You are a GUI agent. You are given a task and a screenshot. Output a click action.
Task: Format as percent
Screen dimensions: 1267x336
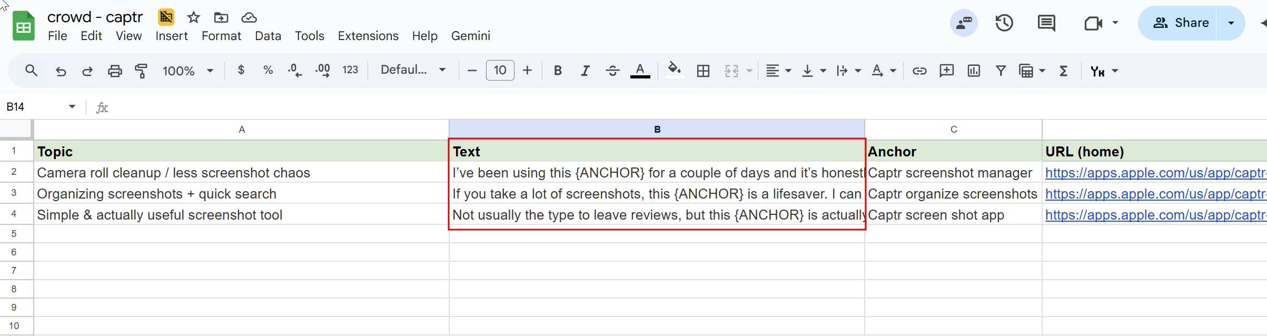point(268,70)
